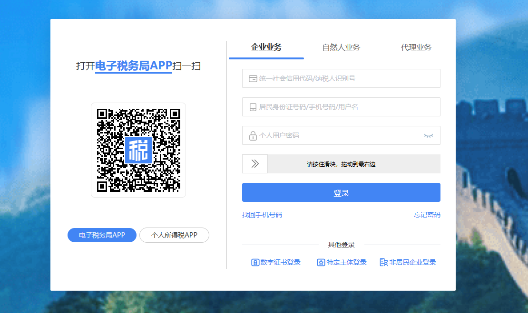Viewport: 528px width, 313px height.
Task: Click the 电子税务局APP heading text
Action: click(x=134, y=66)
